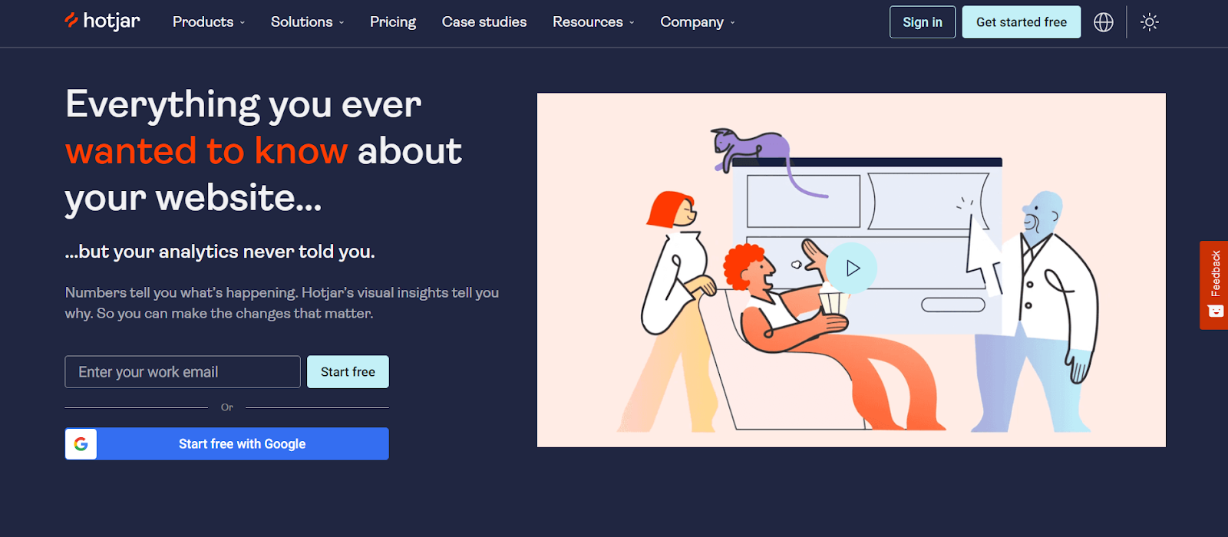
Task: Open the red Feedback side tab
Action: tap(1214, 285)
